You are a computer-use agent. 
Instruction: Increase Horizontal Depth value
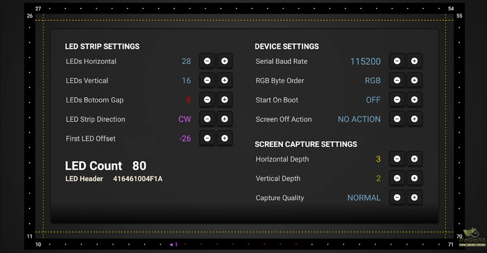click(414, 159)
